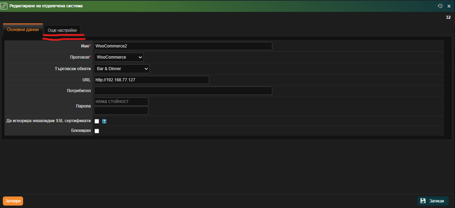Select the Основни данни tab

(x=23, y=30)
